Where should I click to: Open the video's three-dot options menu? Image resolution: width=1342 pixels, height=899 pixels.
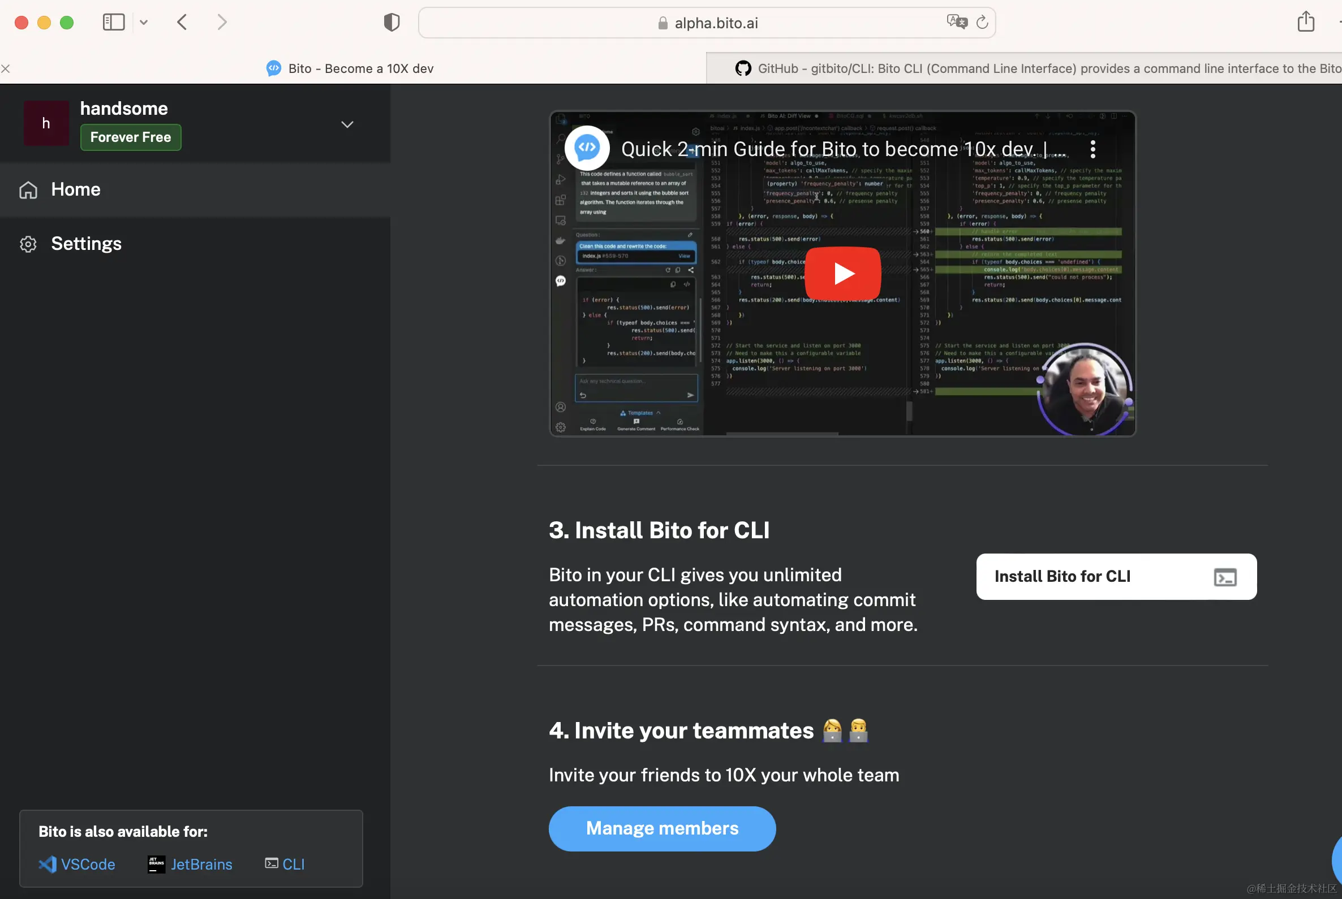[x=1092, y=149]
